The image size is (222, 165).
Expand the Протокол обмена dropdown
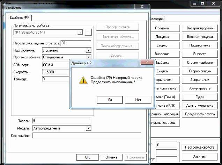89,57
